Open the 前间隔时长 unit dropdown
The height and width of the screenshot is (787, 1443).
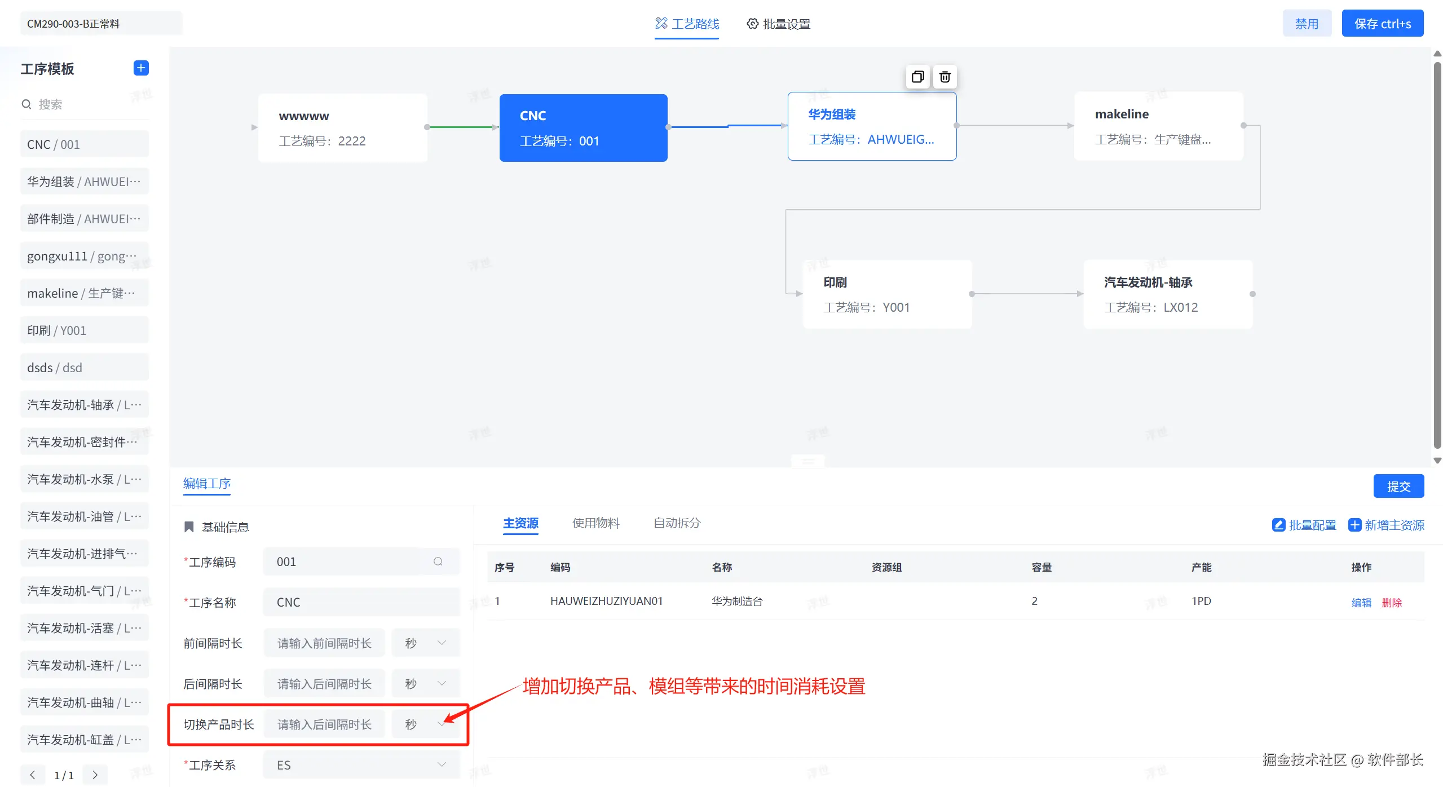pyautogui.click(x=426, y=643)
